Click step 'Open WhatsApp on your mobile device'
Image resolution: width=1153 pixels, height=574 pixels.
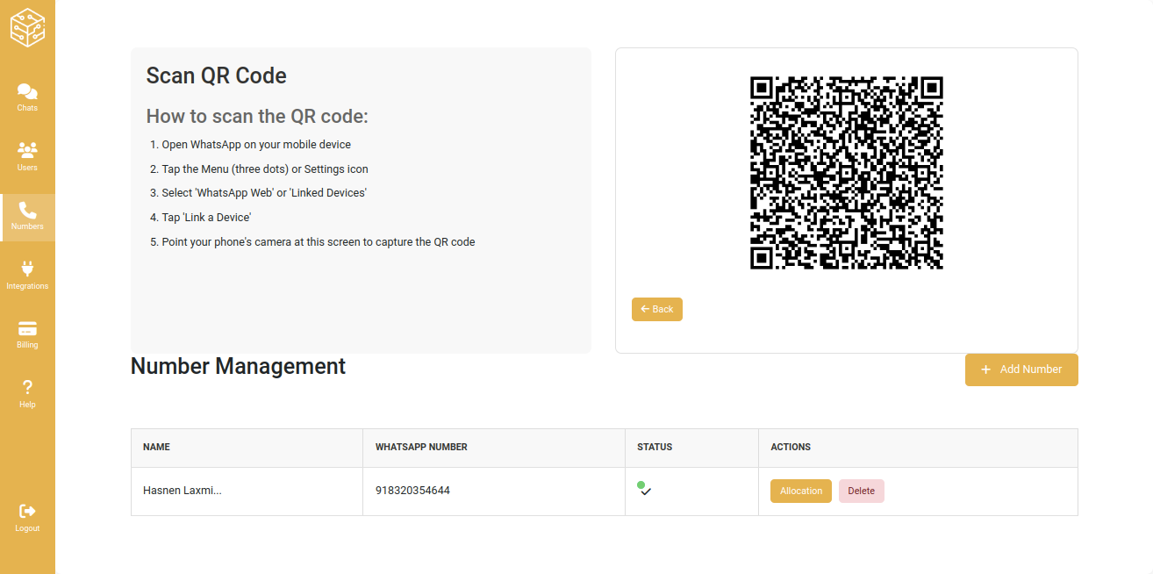tap(256, 145)
